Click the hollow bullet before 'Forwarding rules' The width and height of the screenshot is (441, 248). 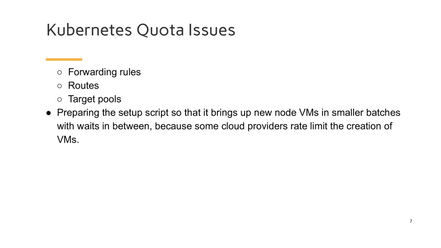pos(59,72)
